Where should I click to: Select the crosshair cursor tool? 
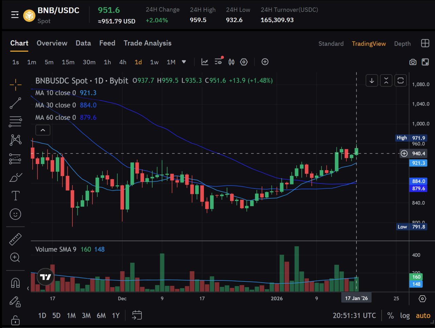(16, 85)
